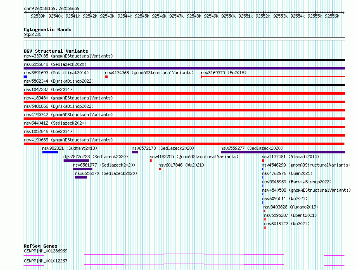Click the red nsv1047337 Coe2014 bar
Viewport: 356px width, 270px height.
184,93
